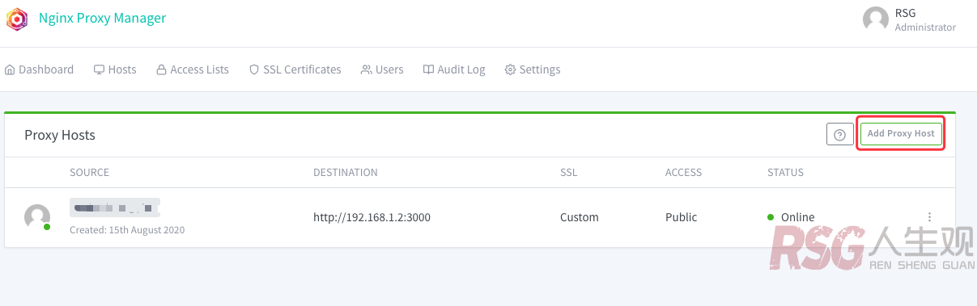Screen dimensions: 977x306
Task: Open the Users page
Action: click(382, 69)
